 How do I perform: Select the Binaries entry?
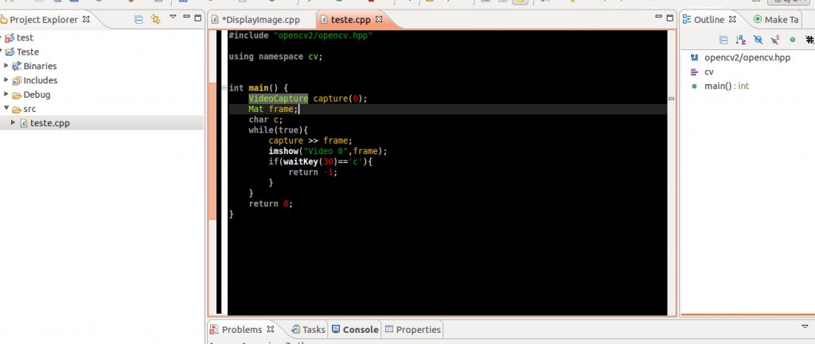point(40,67)
